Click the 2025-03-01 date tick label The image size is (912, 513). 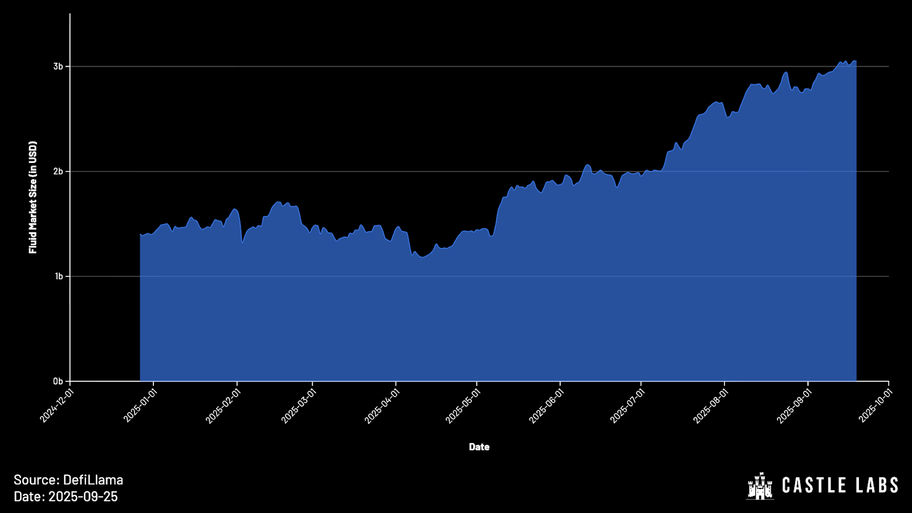coord(299,405)
